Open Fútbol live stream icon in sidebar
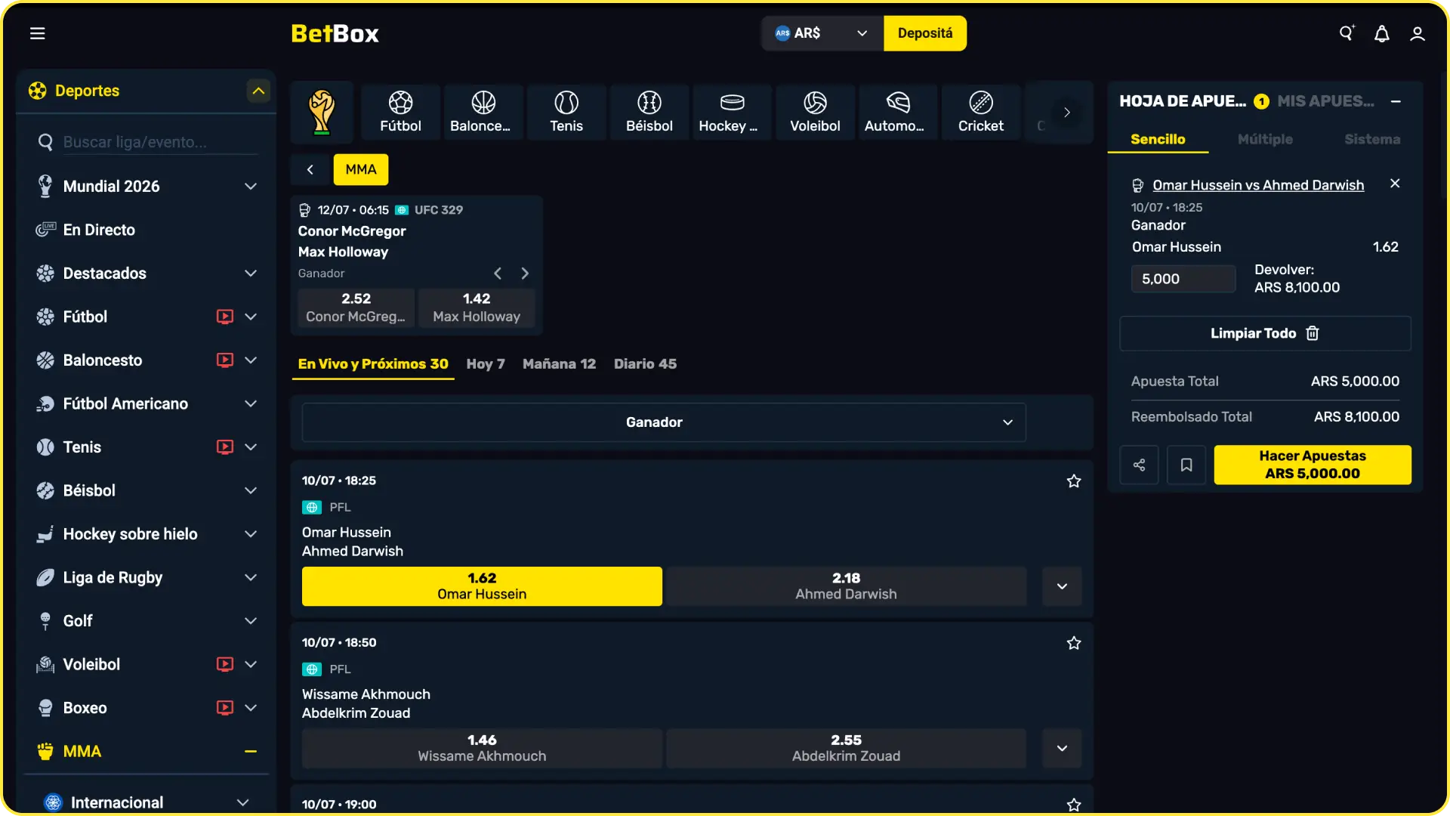 tap(225, 317)
